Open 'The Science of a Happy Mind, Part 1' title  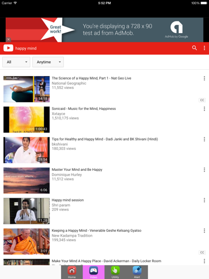92,78
